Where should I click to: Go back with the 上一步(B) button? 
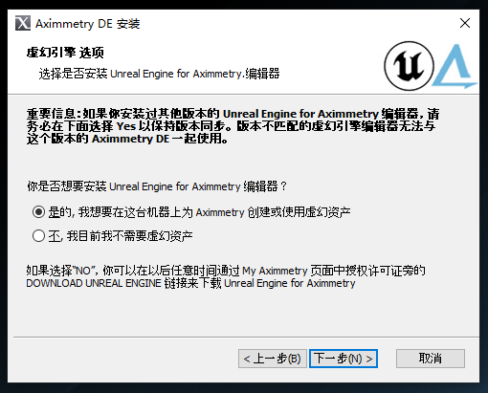click(x=273, y=359)
